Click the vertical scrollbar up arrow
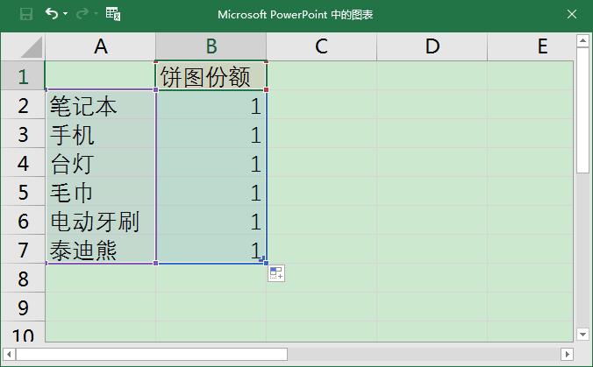The image size is (593, 367). 582,40
